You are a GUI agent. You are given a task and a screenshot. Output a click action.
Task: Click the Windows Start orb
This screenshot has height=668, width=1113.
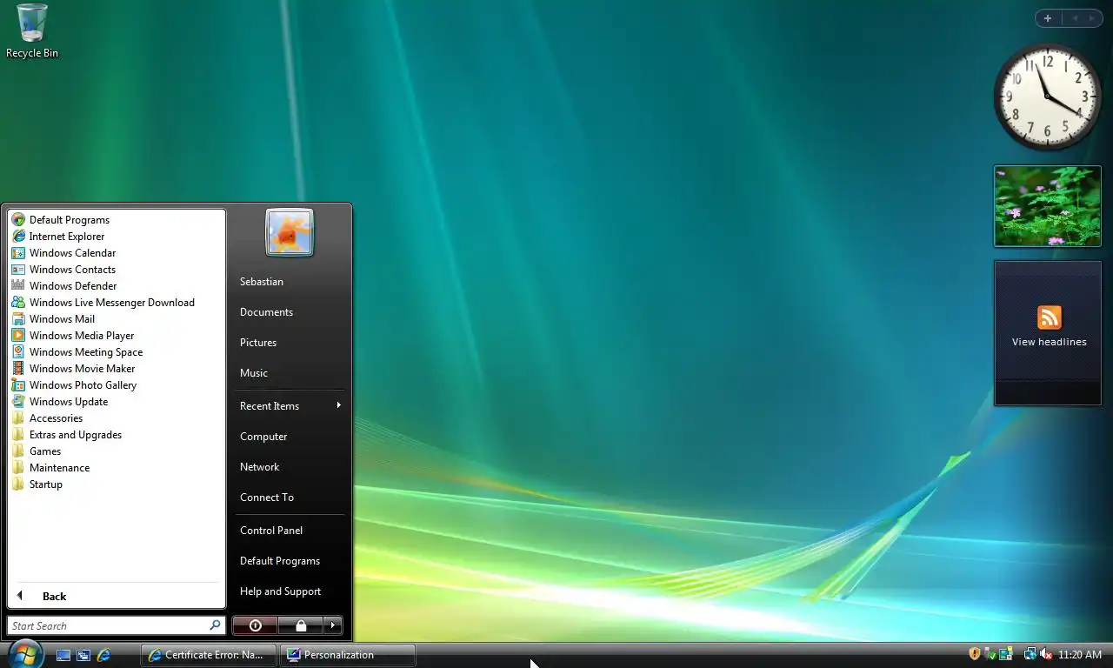25,654
